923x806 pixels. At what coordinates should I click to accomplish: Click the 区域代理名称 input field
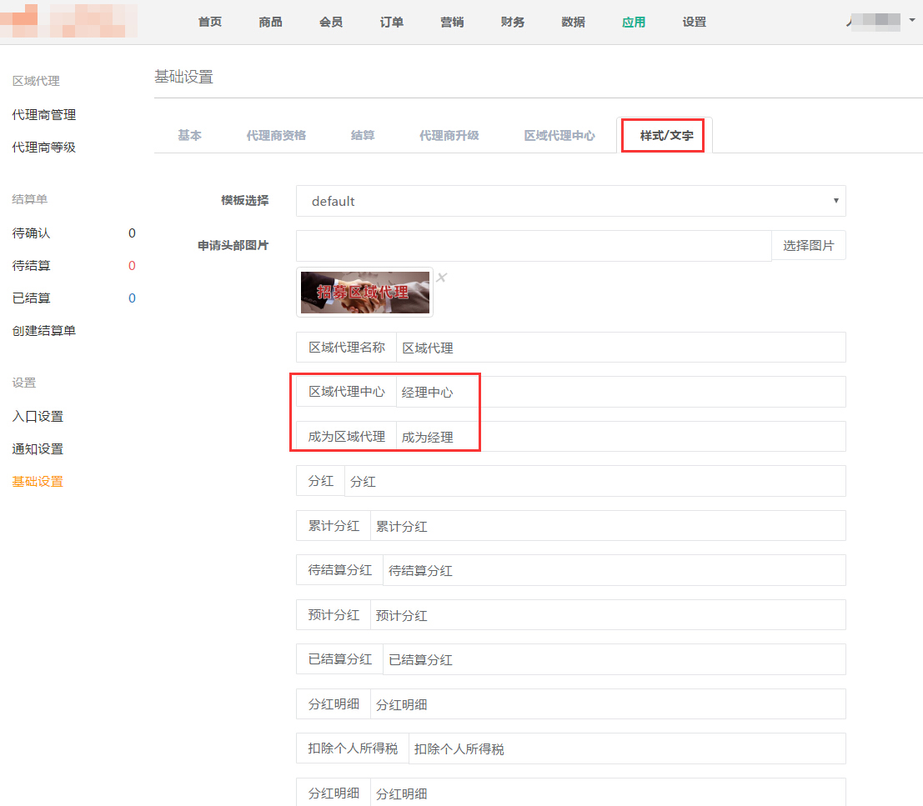coord(620,348)
